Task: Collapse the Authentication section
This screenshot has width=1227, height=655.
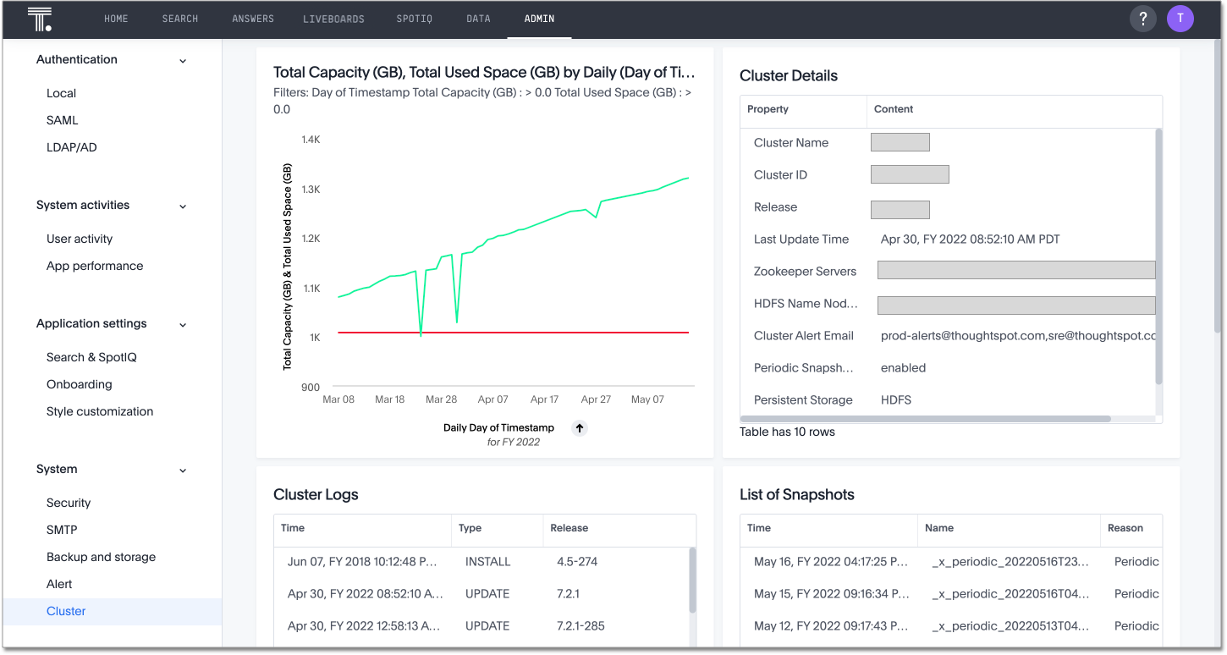Action: pos(182,60)
